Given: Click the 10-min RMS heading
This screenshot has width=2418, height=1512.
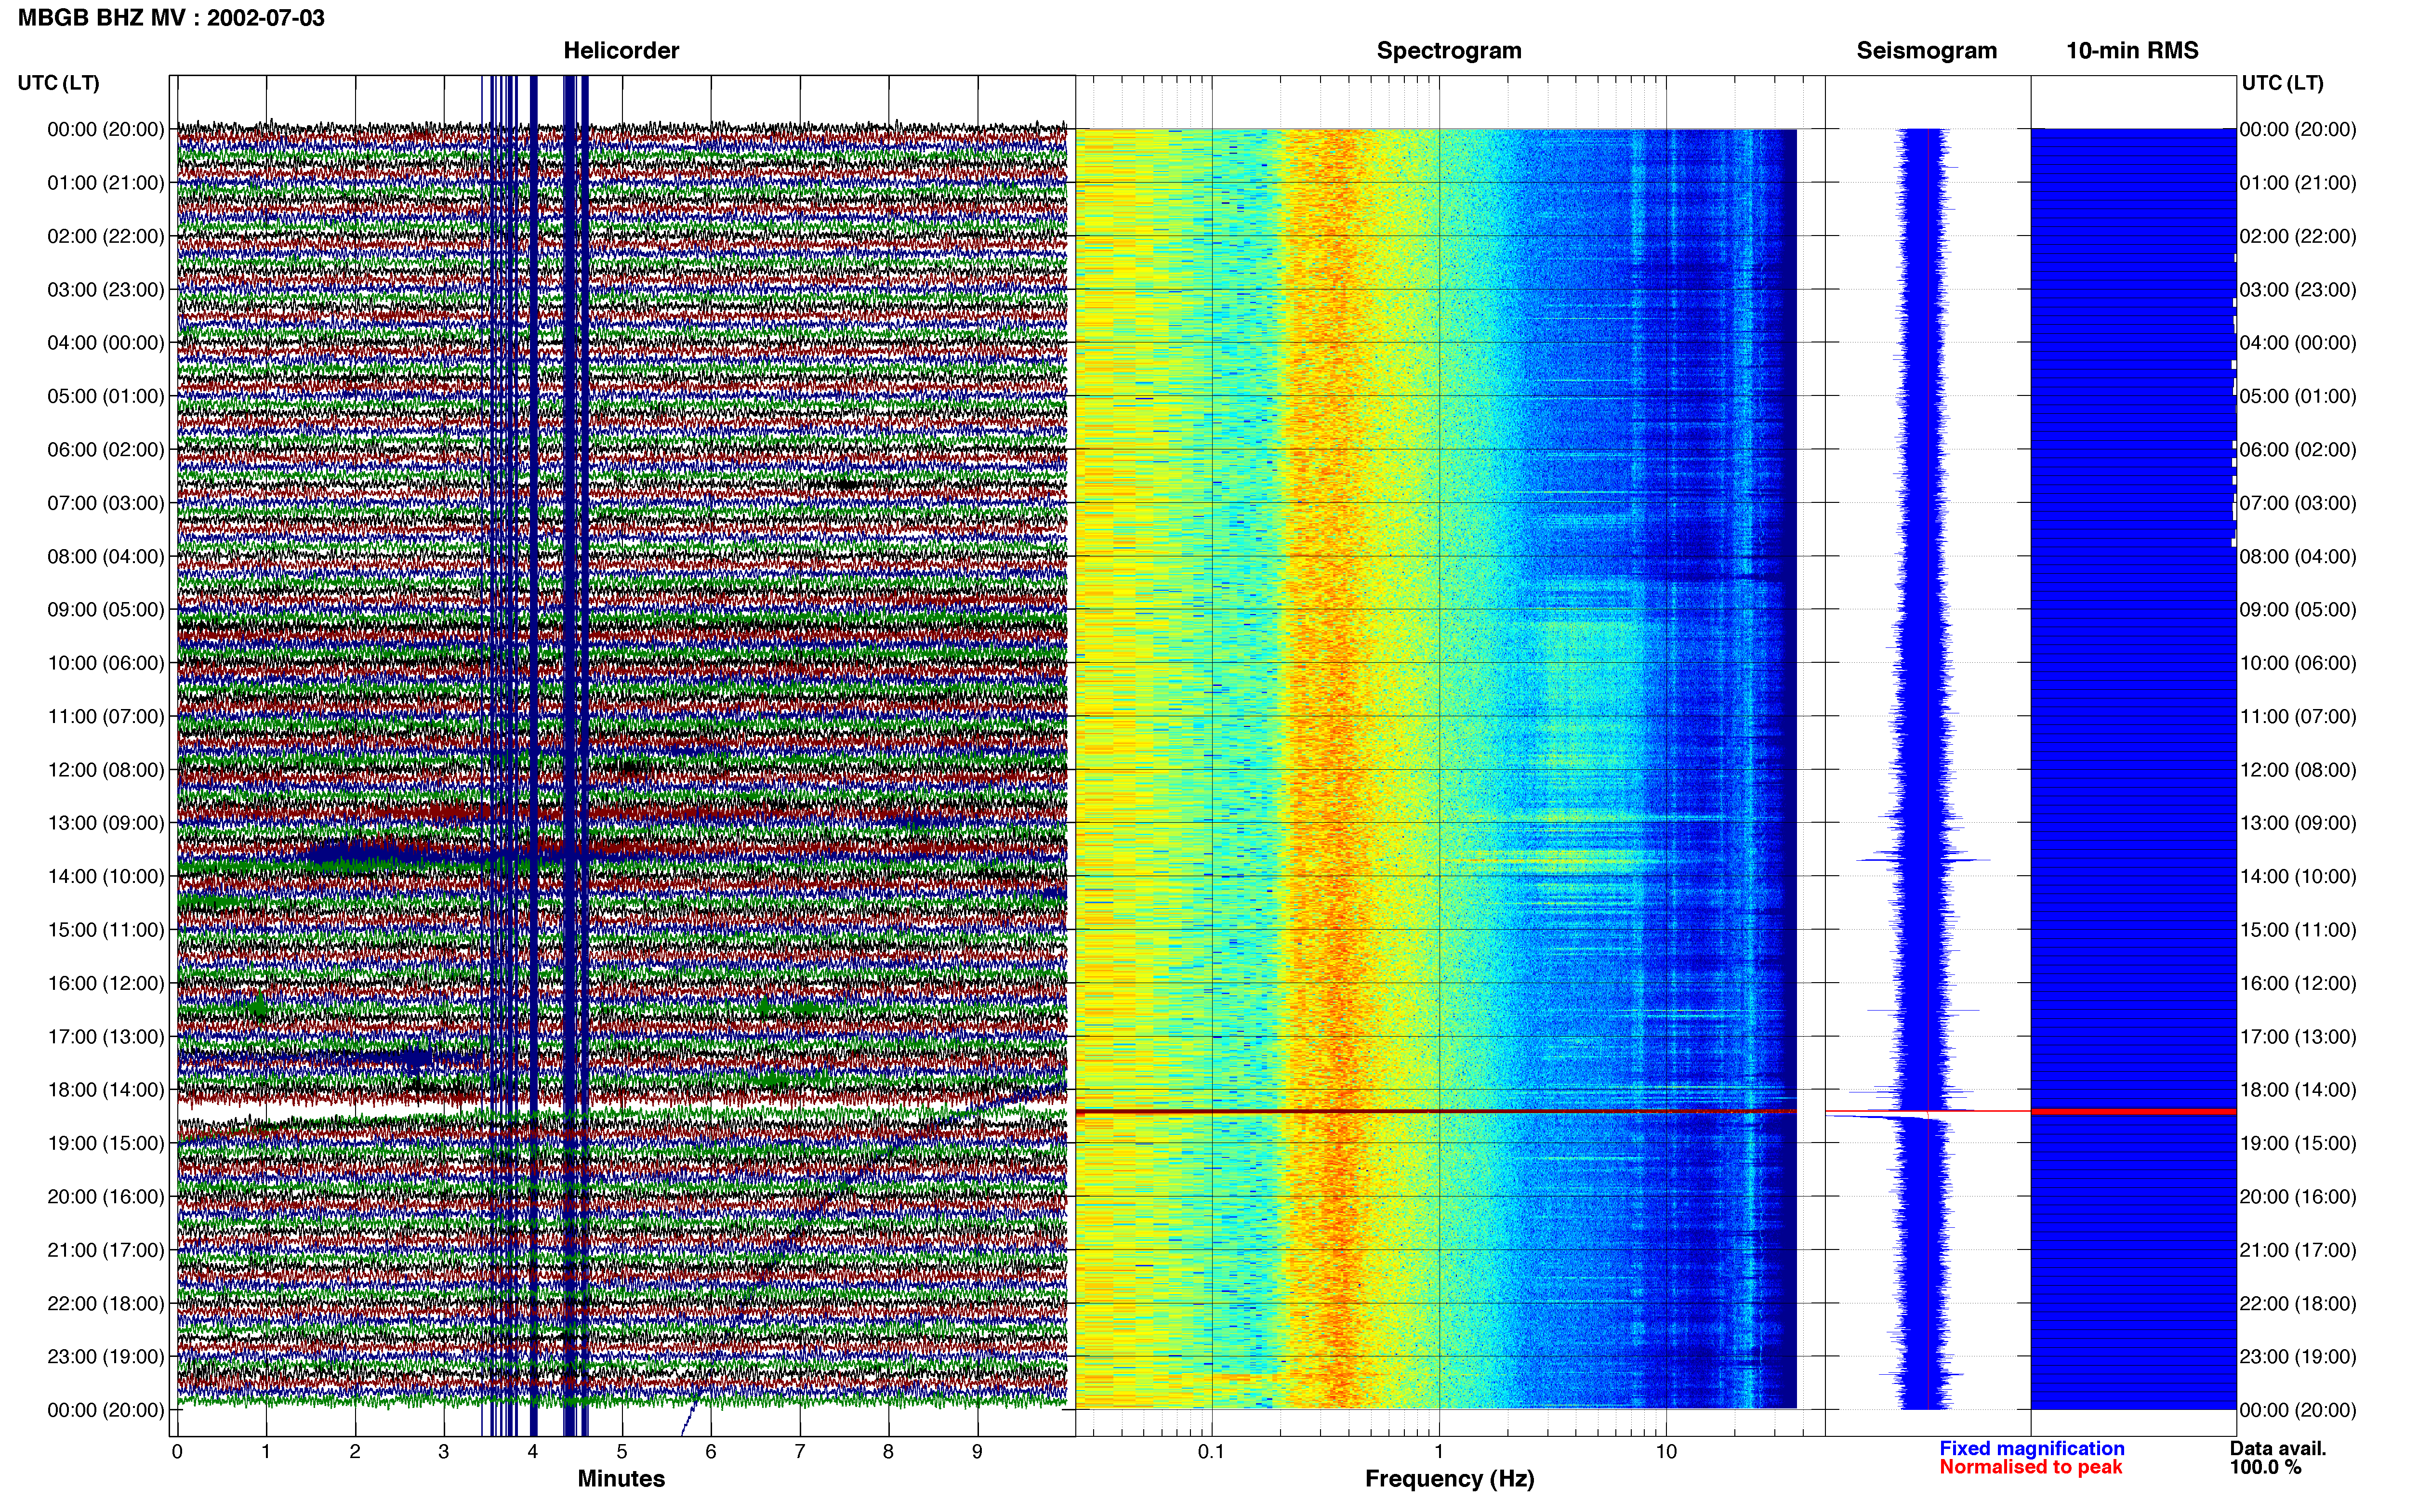Looking at the screenshot, I should pos(2132,51).
